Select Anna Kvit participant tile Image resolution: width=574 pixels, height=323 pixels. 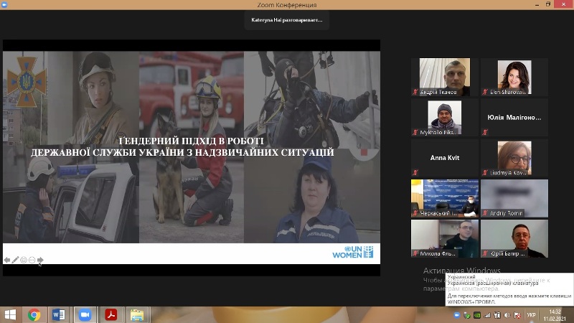[x=444, y=158]
